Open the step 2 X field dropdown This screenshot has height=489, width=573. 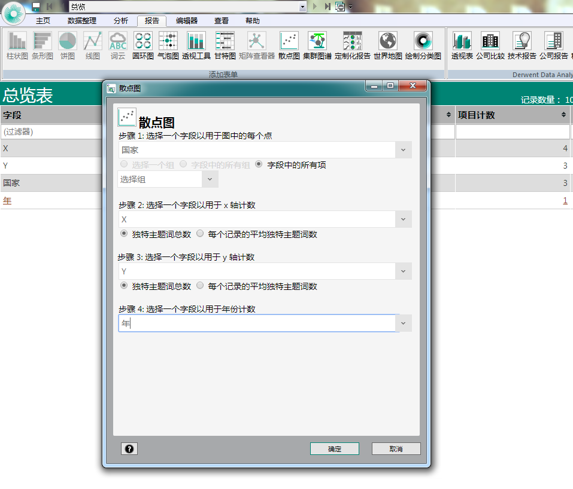pyautogui.click(x=404, y=219)
